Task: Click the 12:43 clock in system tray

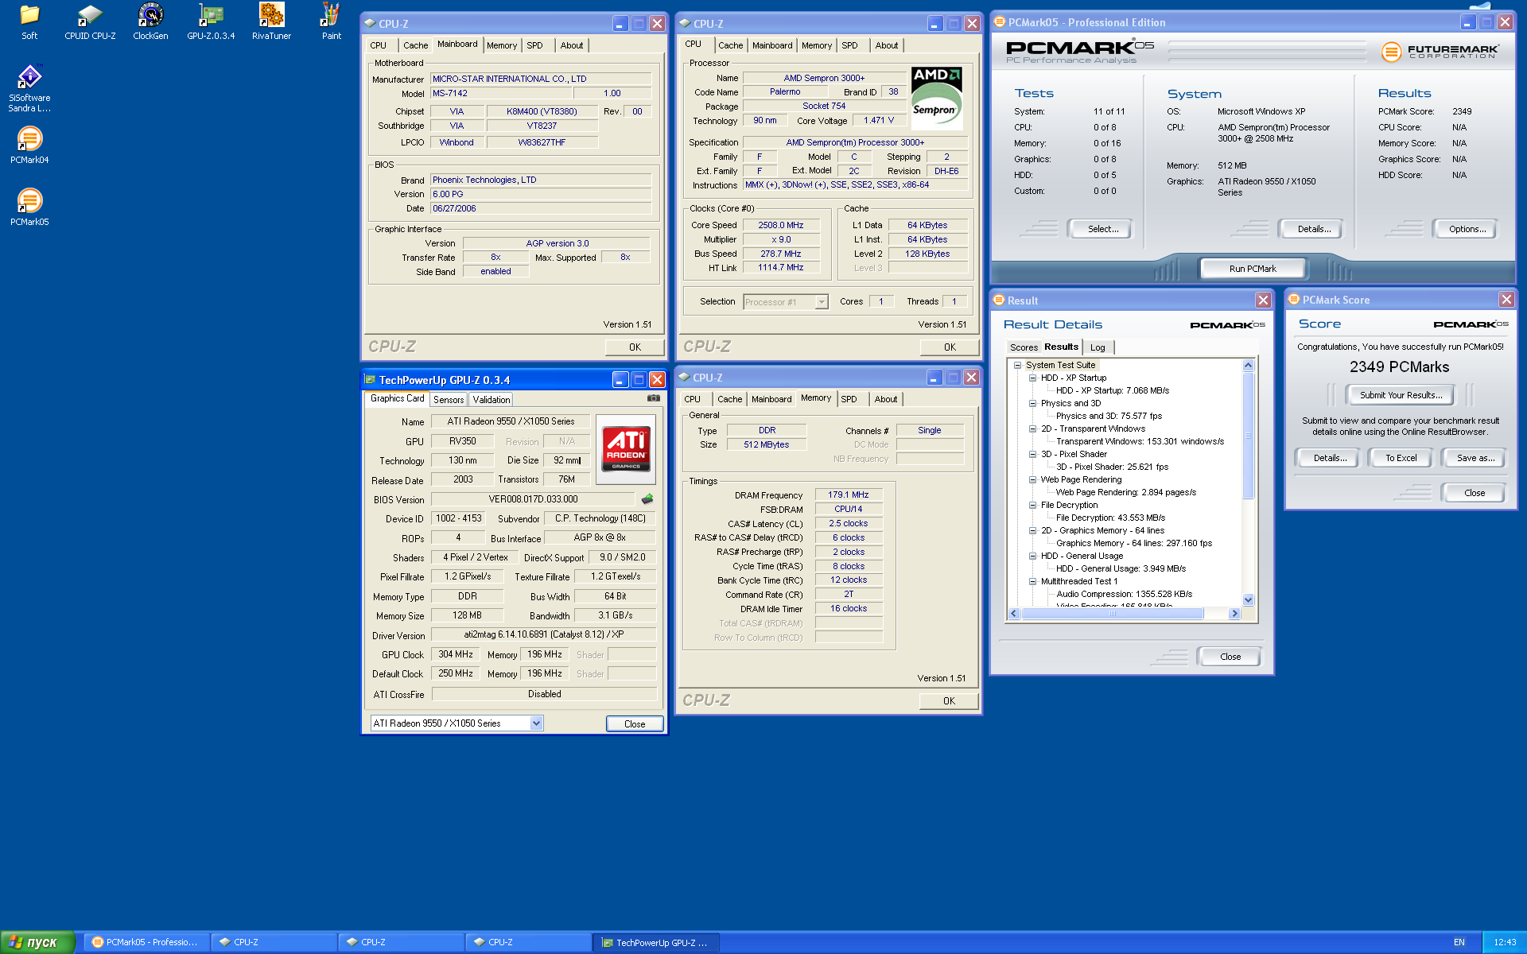Action: coord(1505,942)
